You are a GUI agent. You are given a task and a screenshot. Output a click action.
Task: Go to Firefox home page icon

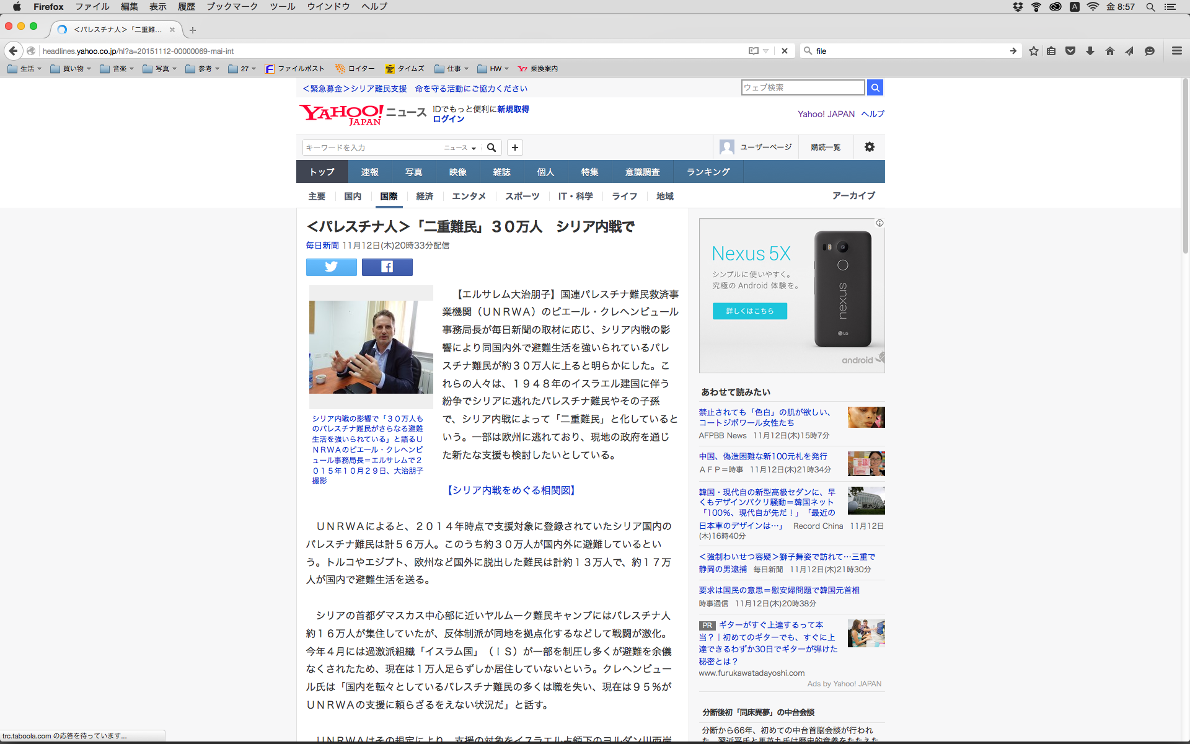[1109, 51]
